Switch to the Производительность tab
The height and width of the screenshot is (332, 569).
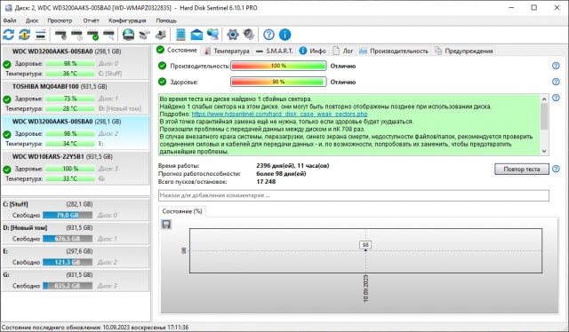click(x=394, y=51)
